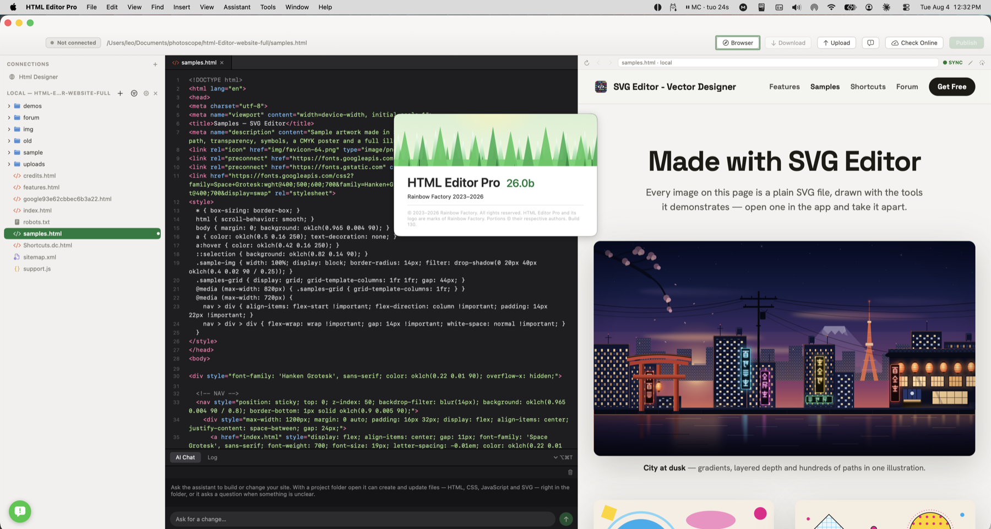991x529 pixels.
Task: Open the Apple menu
Action: point(13,7)
